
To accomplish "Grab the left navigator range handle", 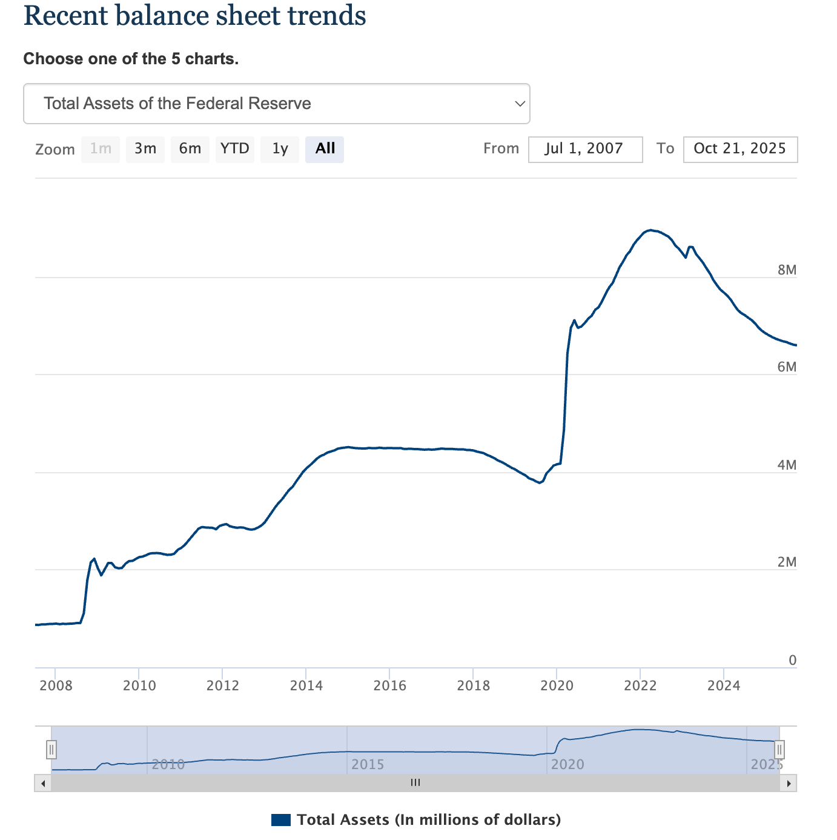I will click(51, 750).
